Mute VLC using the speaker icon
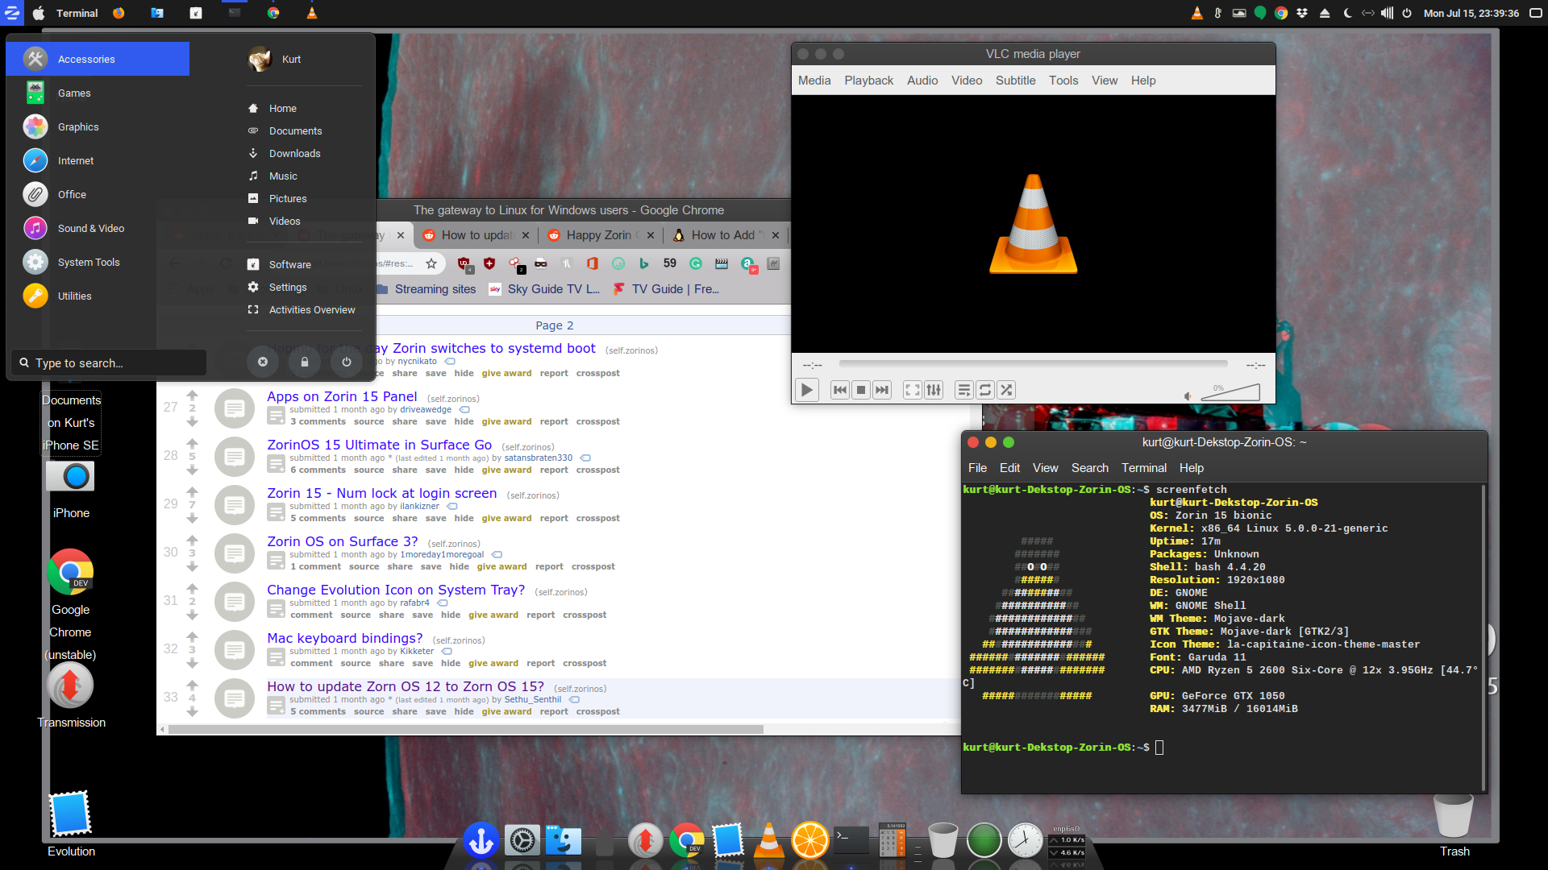 point(1188,396)
